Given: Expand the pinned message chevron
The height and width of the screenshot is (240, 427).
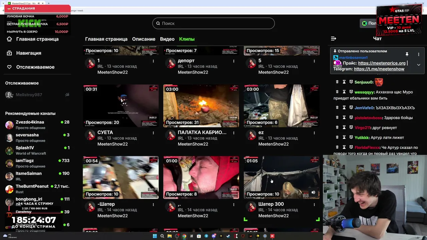Looking at the screenshot, I should tap(419, 65).
